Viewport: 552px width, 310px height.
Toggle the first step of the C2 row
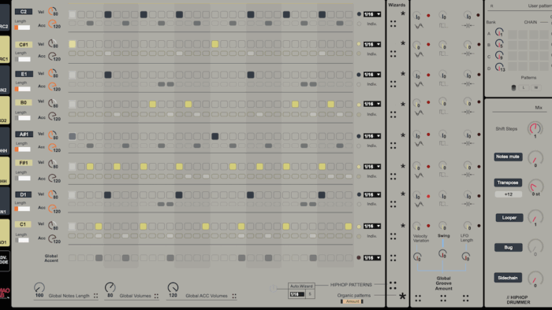(73, 14)
